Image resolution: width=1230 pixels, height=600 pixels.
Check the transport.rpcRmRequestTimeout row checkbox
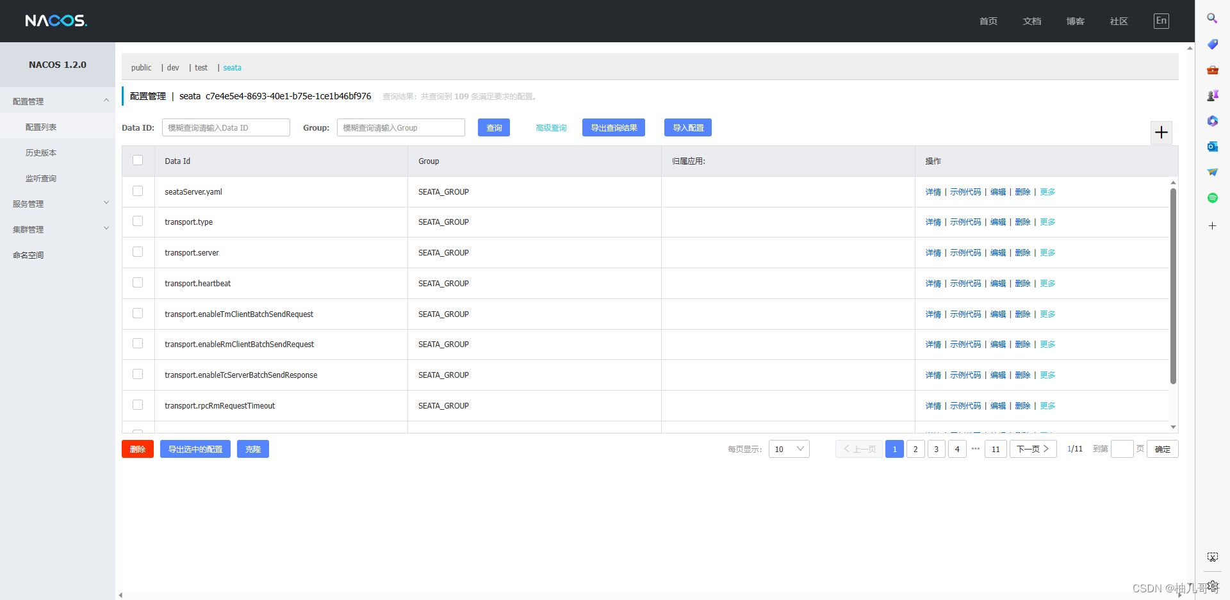click(x=138, y=405)
